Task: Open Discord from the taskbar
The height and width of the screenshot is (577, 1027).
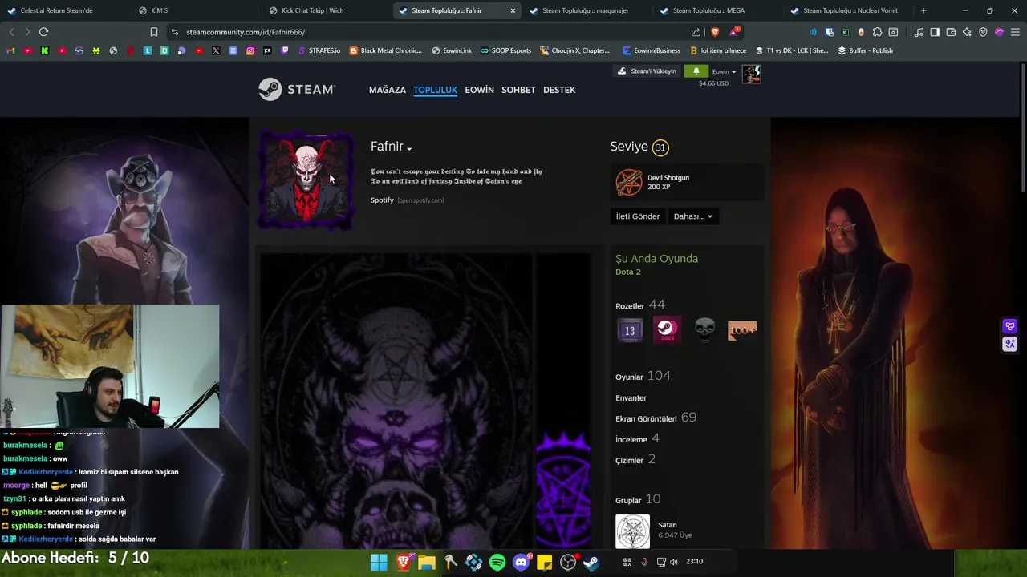Action: click(x=522, y=563)
